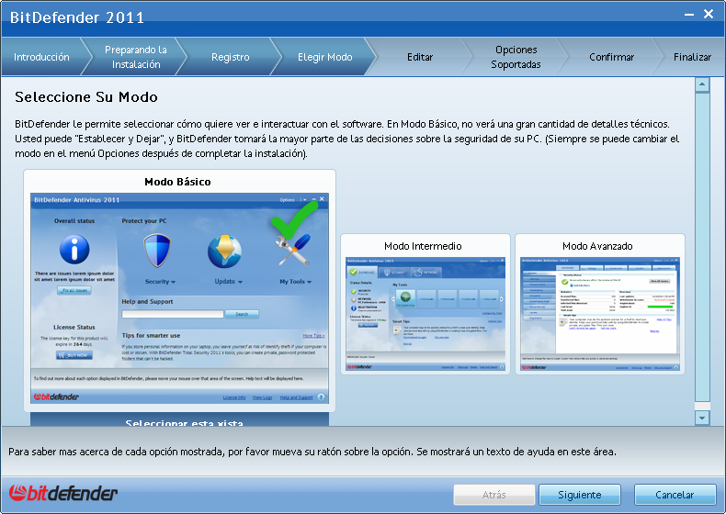This screenshot has width=726, height=514.
Task: Click the Siguiente button
Action: point(580,495)
